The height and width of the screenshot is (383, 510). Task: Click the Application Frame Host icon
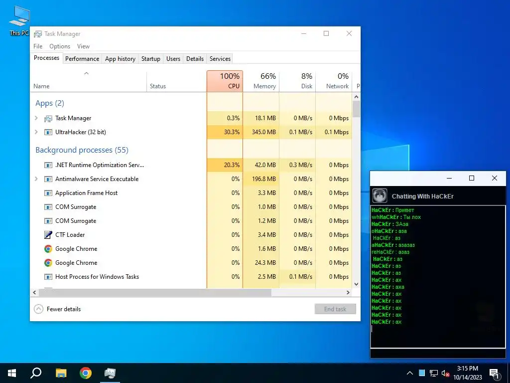(48, 193)
